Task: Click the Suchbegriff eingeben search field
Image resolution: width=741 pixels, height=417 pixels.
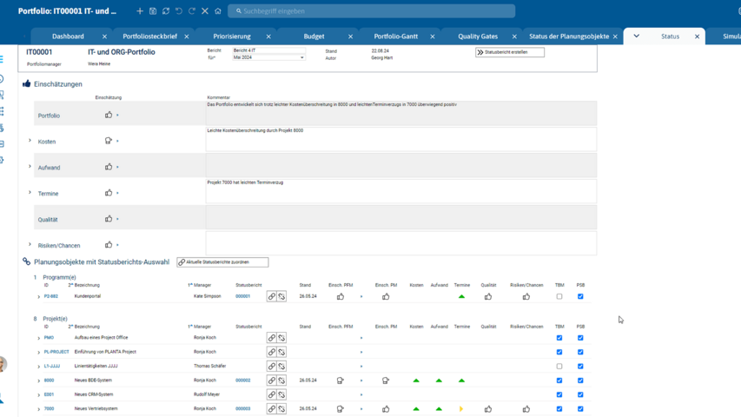Action: coord(374,11)
